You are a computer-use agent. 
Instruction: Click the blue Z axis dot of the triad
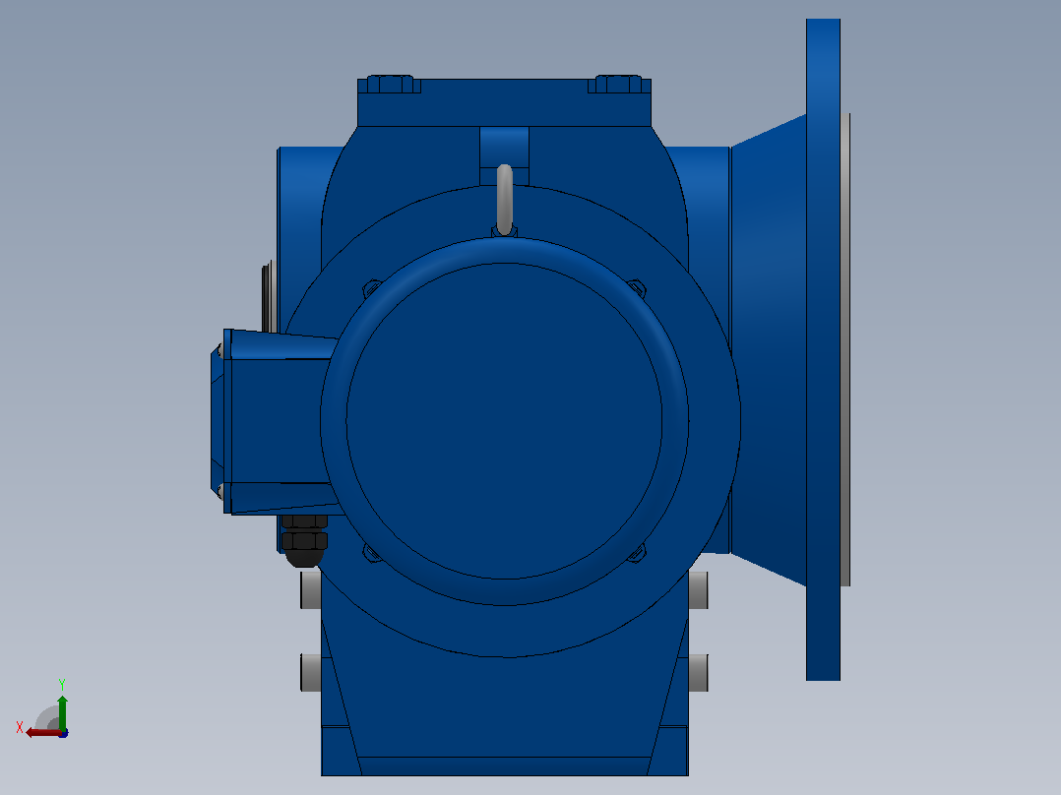click(x=63, y=733)
